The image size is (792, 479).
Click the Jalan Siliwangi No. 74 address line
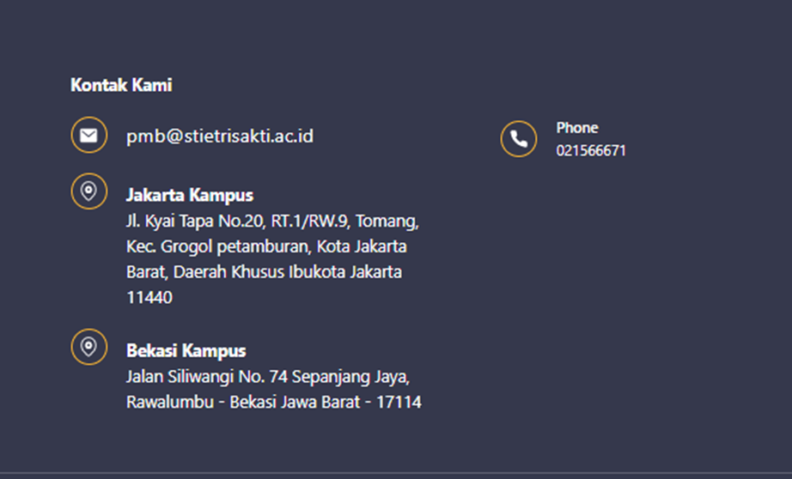(268, 377)
